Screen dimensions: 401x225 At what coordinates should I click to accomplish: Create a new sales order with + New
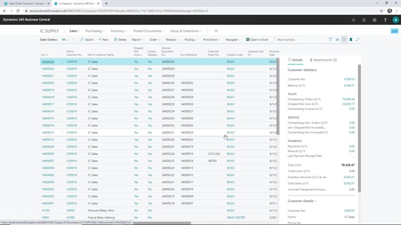click(103, 39)
